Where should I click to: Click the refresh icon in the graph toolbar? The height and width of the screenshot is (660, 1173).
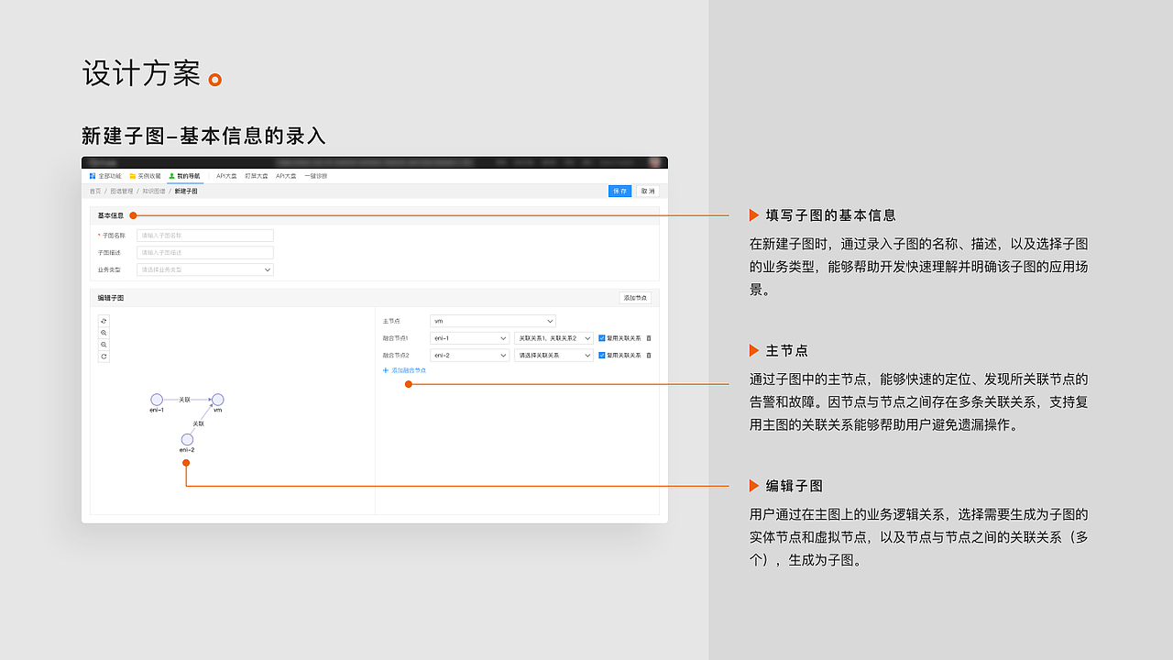[x=104, y=357]
